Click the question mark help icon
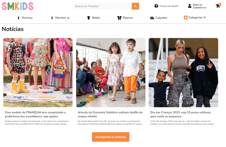The width and height of the screenshot is (226, 147). click(x=156, y=6)
